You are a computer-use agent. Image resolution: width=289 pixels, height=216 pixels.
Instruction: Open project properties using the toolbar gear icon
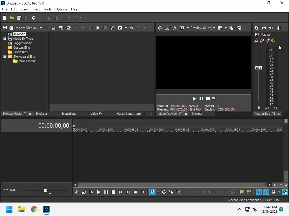tap(34, 18)
